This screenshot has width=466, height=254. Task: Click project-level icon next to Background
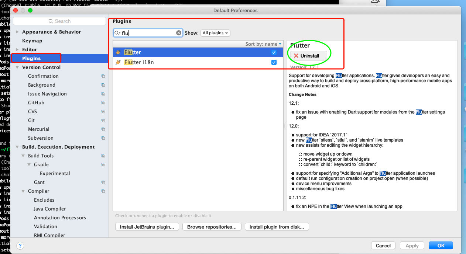tap(103, 85)
